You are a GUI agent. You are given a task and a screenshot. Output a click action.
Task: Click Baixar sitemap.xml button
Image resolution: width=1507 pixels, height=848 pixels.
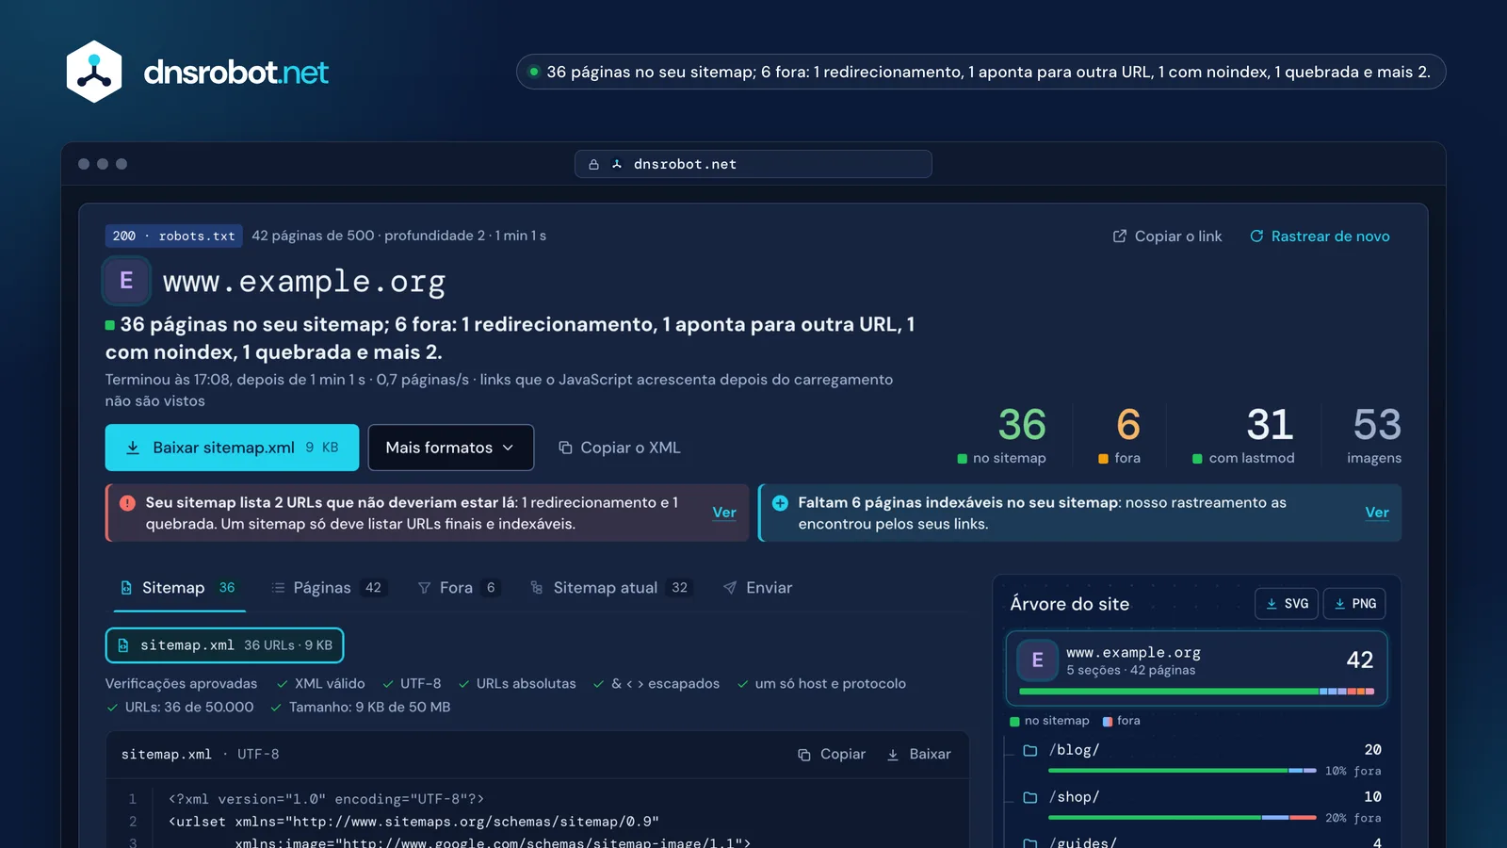[232, 448]
